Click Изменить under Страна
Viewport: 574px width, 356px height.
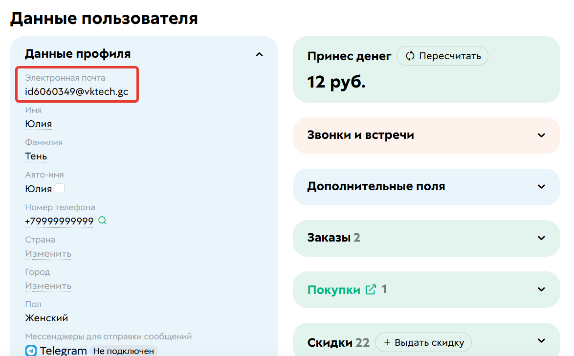tap(47, 253)
